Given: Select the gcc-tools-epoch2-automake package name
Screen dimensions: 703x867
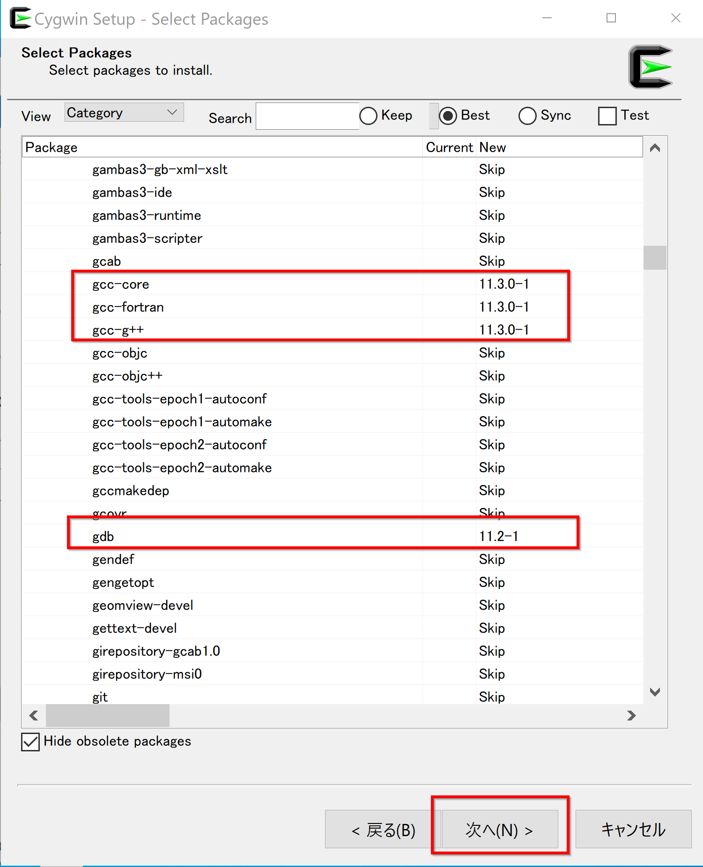Looking at the screenshot, I should [182, 468].
